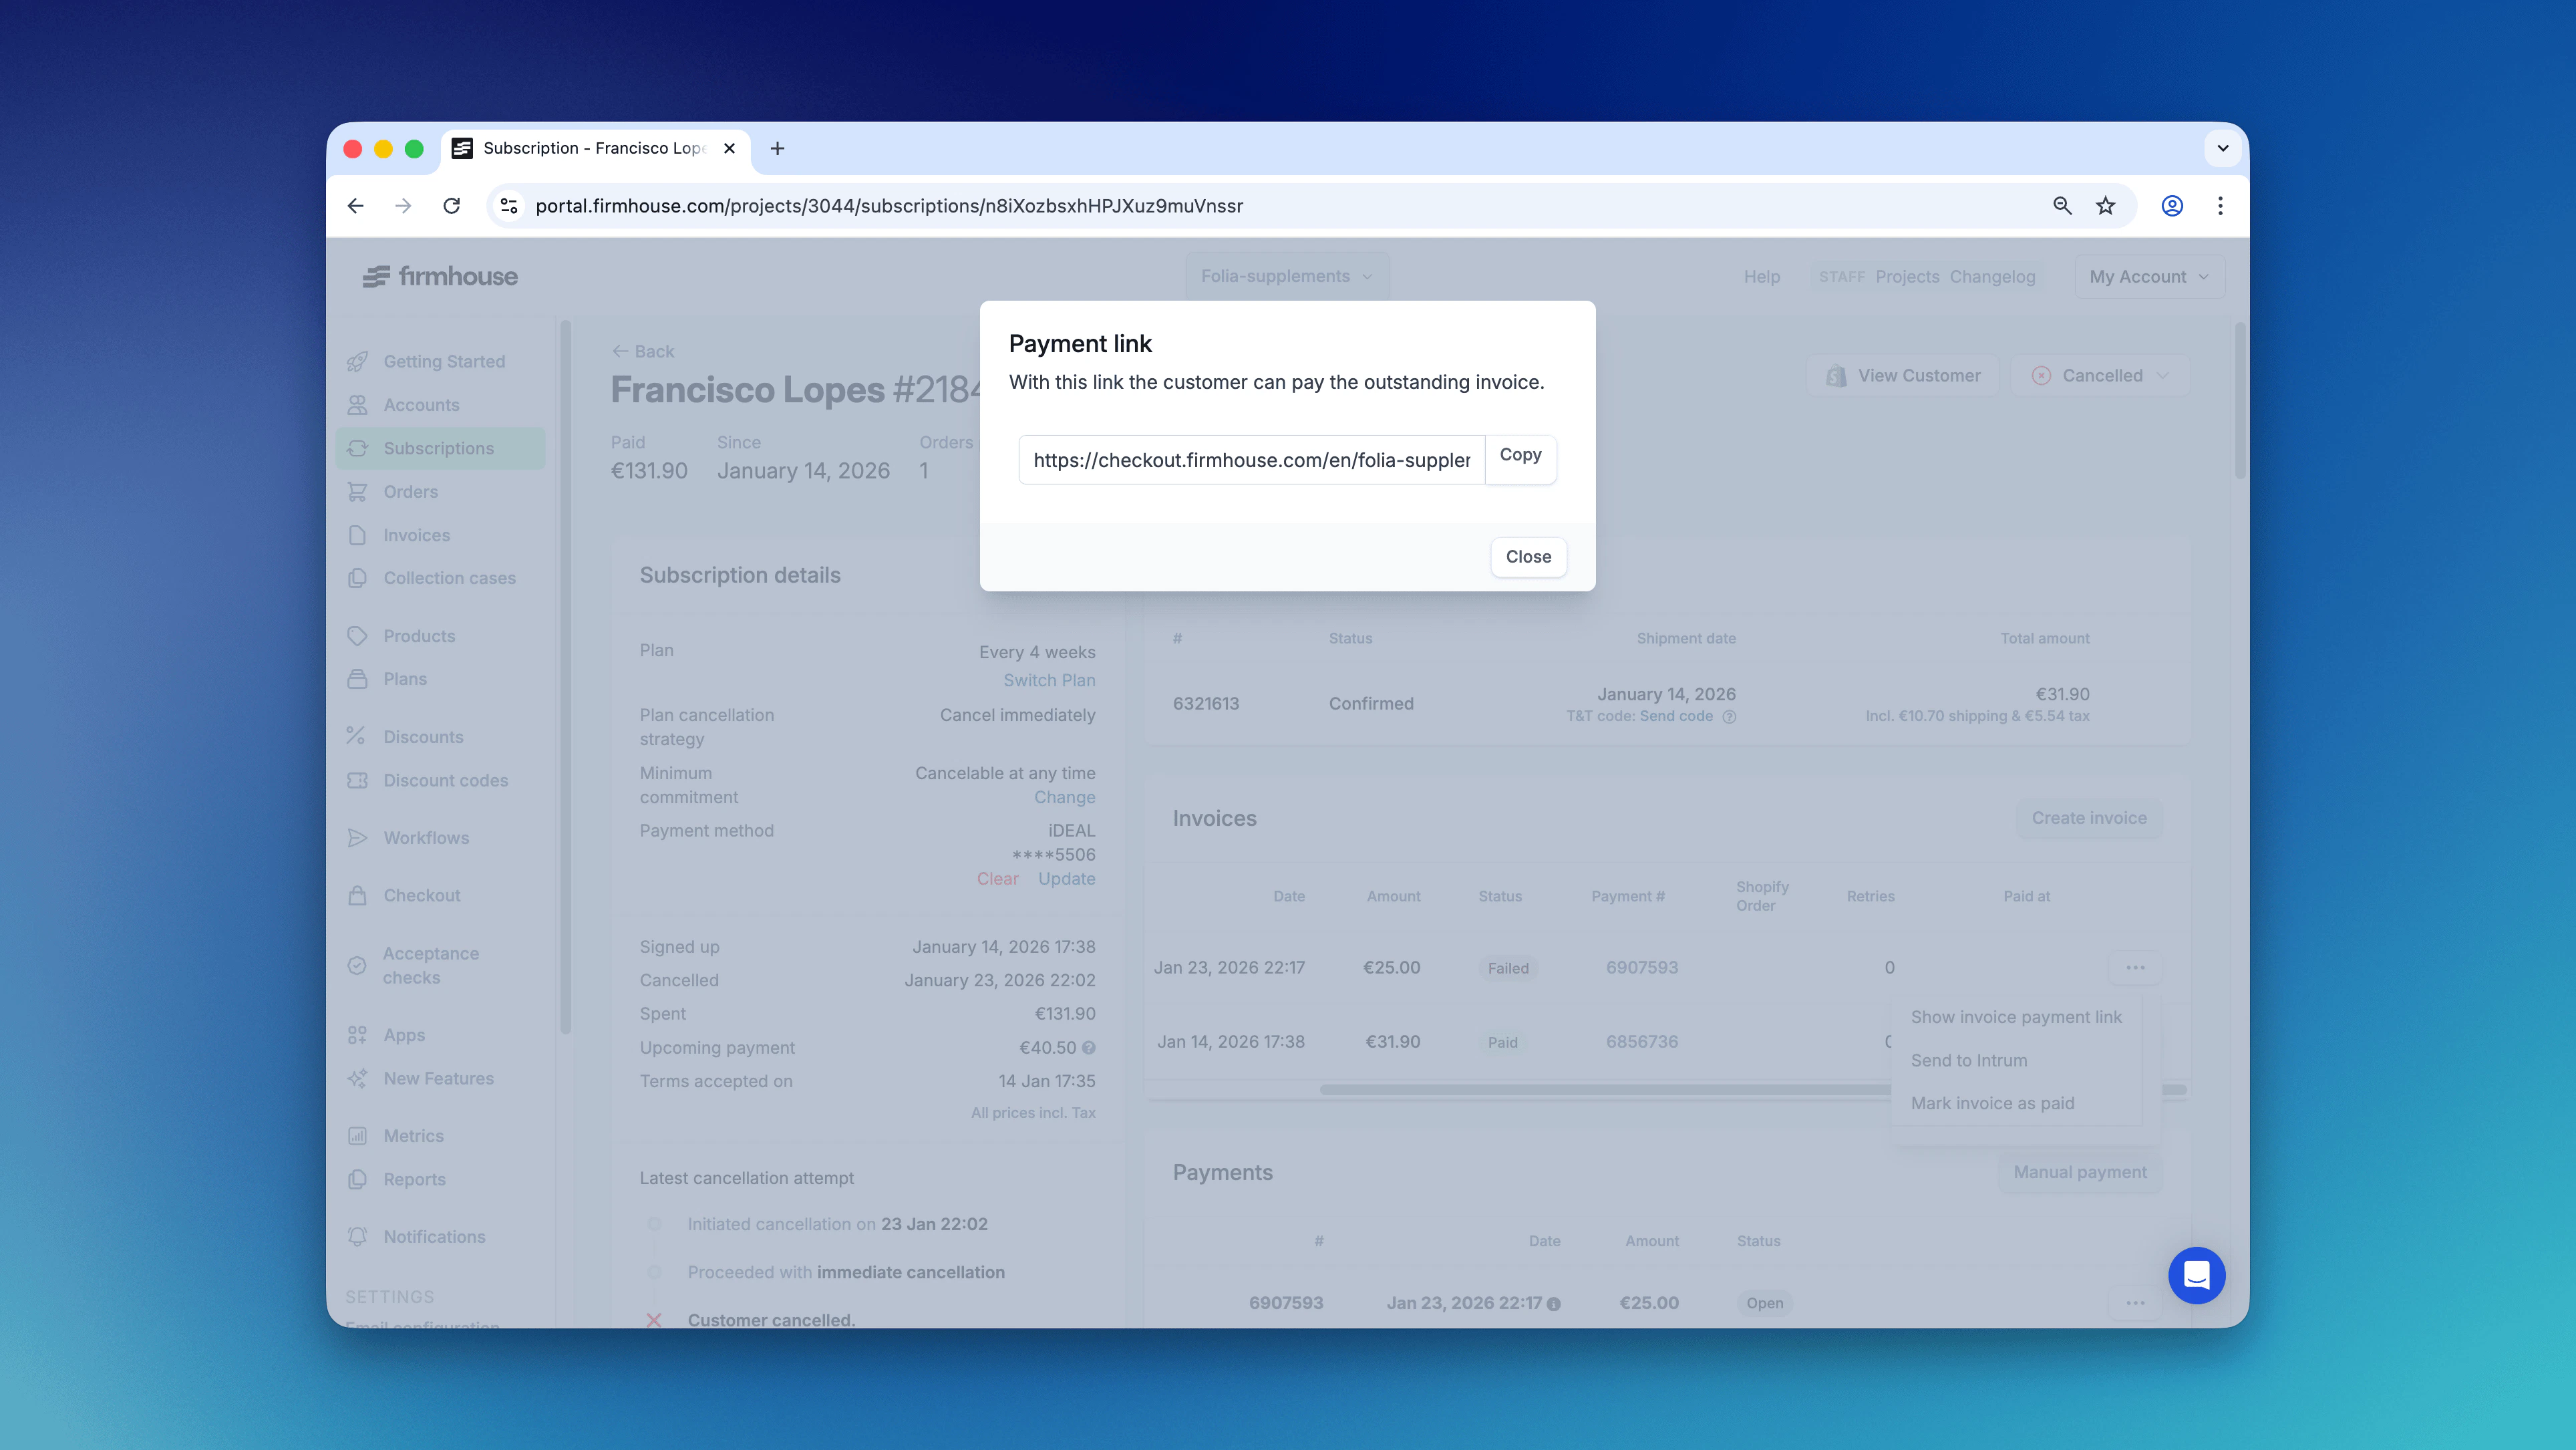Expand the Folia-supplements project selector

1287,276
